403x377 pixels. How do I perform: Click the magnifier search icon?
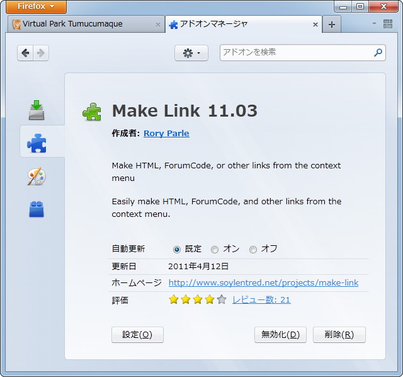coord(378,52)
